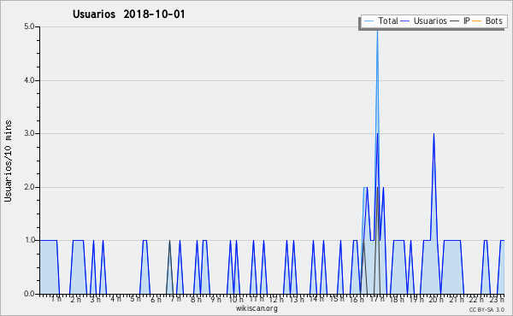513x316 pixels.
Task: Click the '13 h' x-axis label
Action: tap(297, 300)
